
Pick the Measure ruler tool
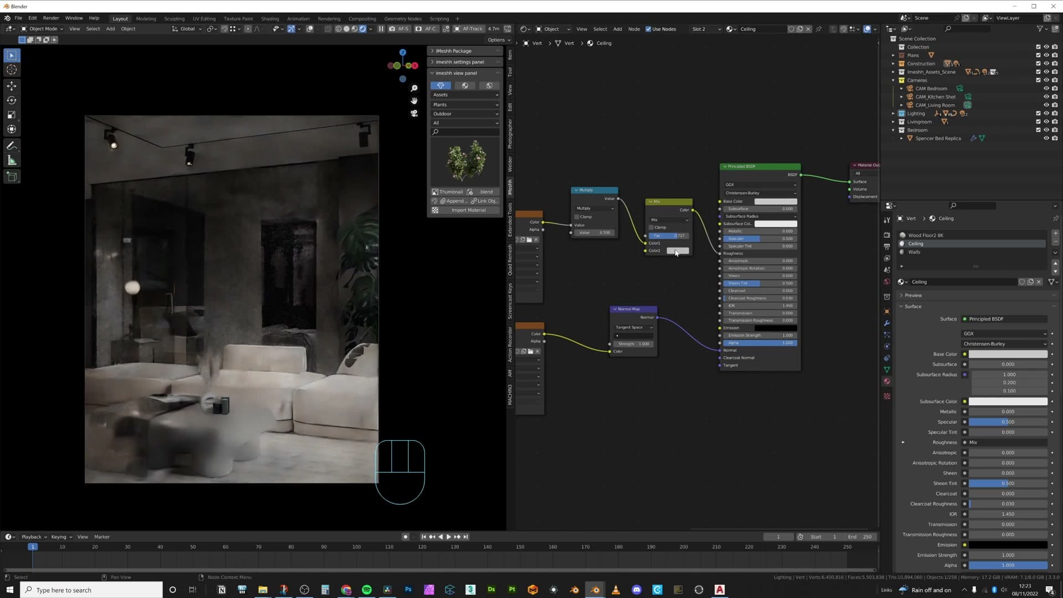pyautogui.click(x=12, y=160)
